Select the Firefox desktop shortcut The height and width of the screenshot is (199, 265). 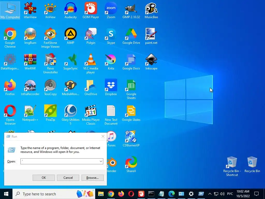tap(10, 87)
